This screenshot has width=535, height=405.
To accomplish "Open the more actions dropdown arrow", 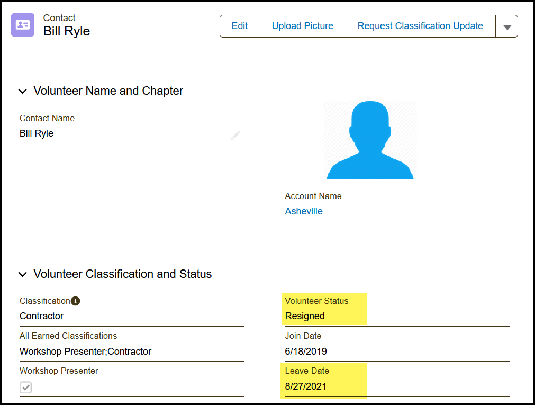I will tap(507, 26).
